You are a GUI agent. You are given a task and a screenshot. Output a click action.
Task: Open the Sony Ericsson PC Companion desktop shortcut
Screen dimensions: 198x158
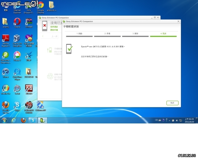pyautogui.click(x=29, y=8)
